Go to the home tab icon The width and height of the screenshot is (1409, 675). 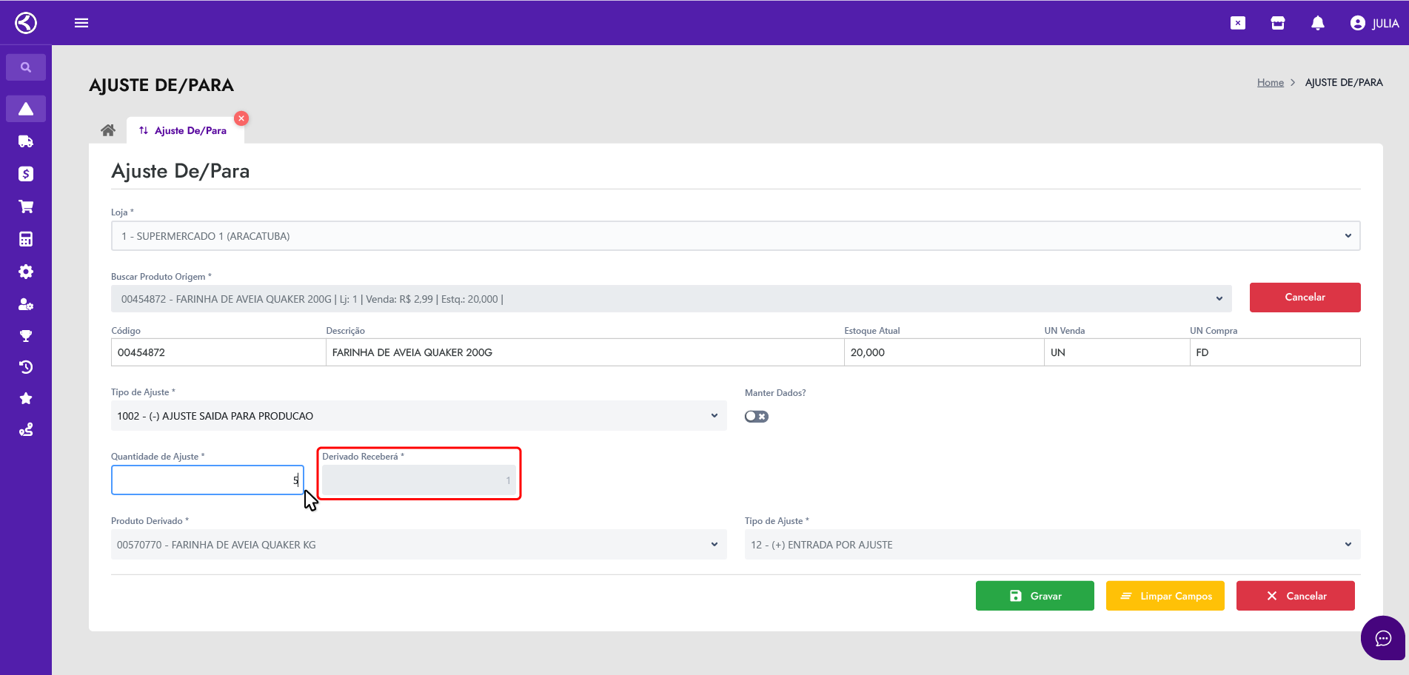click(108, 131)
